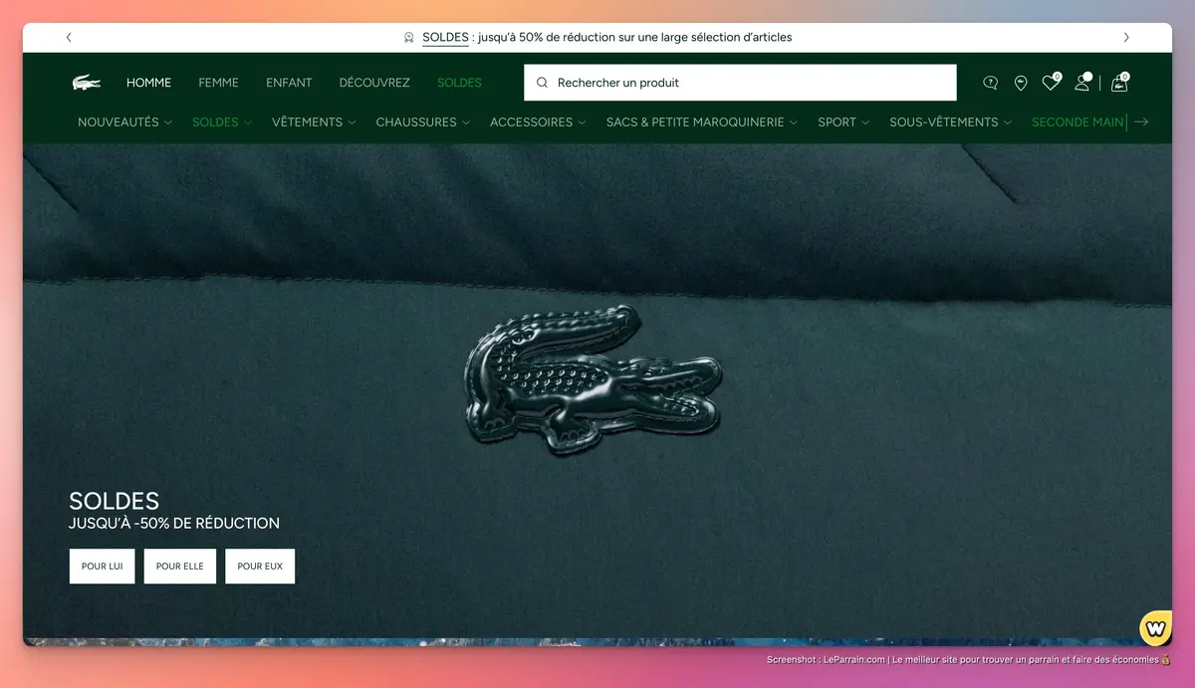Viewport: 1195px width, 688px height.
Task: Open the yellow W widget button
Action: 1155,629
